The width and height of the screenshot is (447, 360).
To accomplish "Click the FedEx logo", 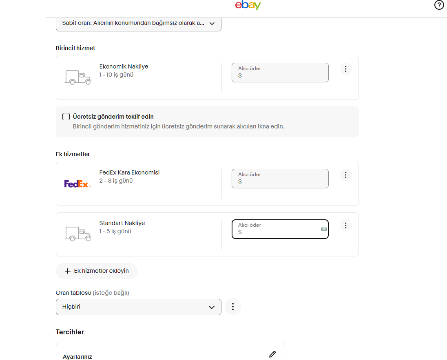I will 77,184.
